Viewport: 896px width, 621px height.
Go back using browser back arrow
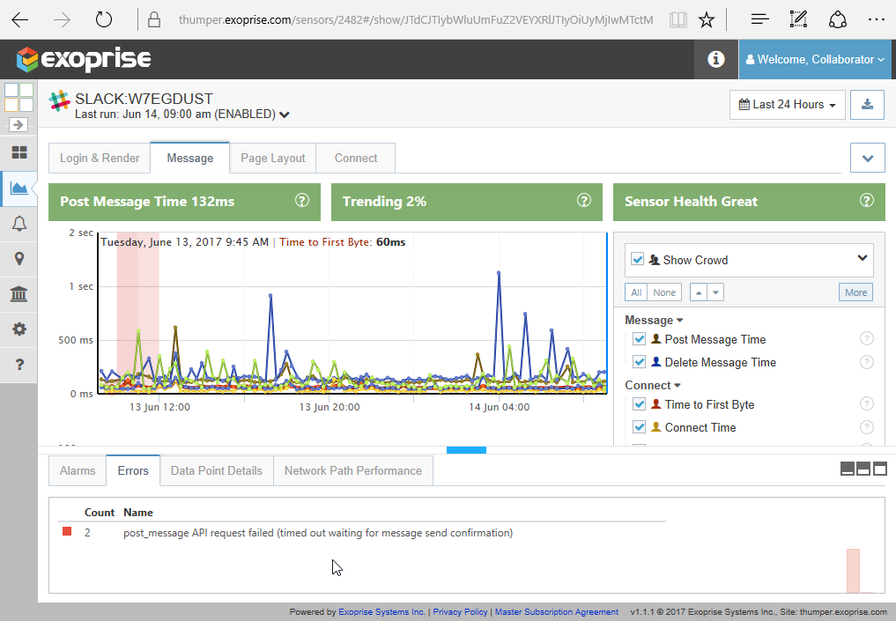click(20, 20)
